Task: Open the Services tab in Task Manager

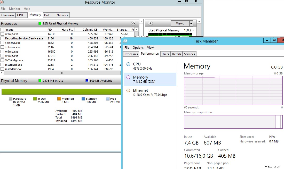Action: tap(189, 54)
